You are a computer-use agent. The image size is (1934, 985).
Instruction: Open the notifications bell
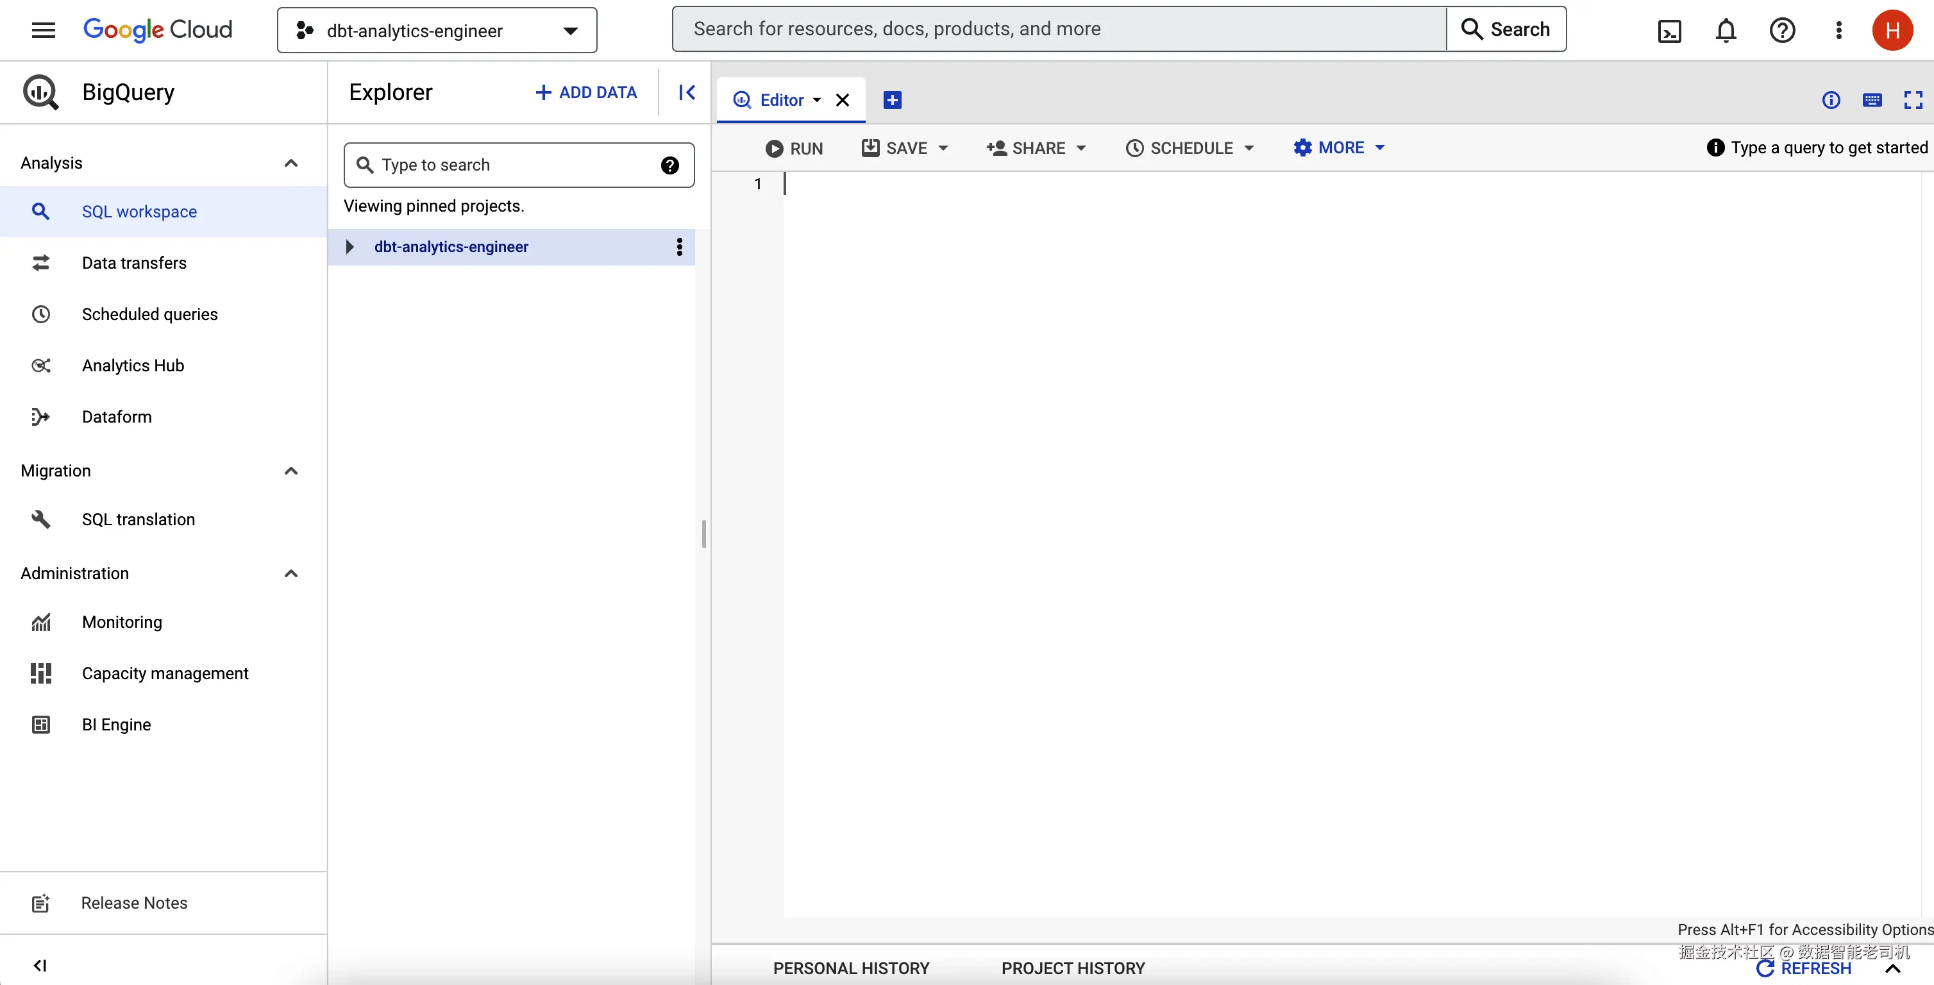[x=1726, y=31]
